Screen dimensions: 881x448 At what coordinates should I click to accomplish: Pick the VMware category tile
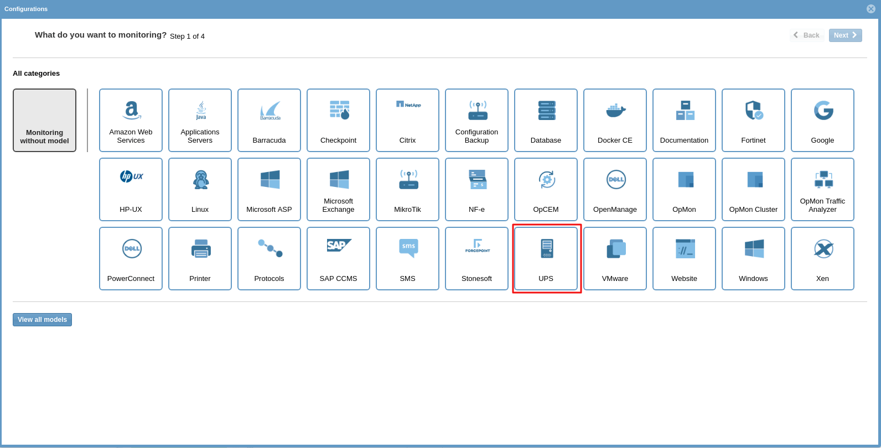coord(615,258)
